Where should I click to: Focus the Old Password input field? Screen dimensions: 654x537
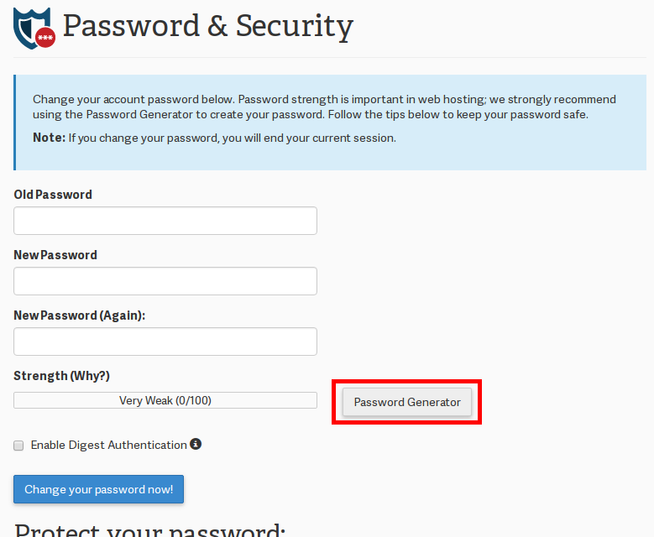click(165, 221)
